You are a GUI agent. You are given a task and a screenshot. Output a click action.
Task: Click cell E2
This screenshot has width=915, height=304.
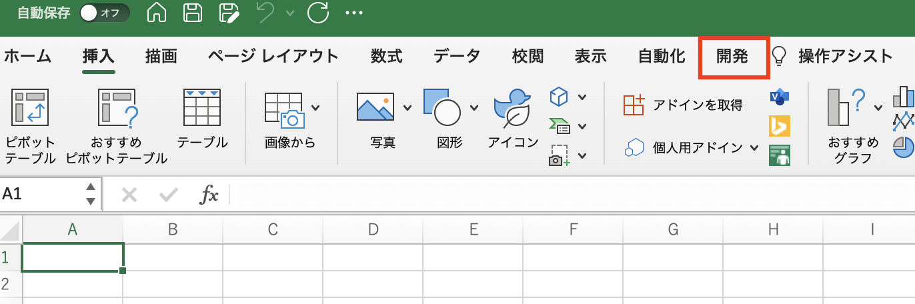473,285
